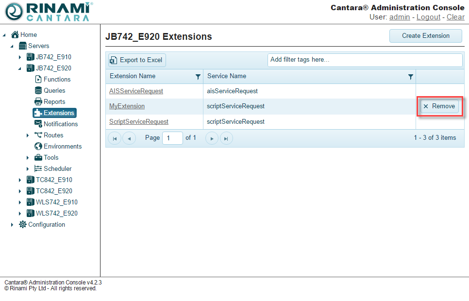Screen dimensions: 469x301
Task: Click the next page arrow icon
Action: click(212, 138)
